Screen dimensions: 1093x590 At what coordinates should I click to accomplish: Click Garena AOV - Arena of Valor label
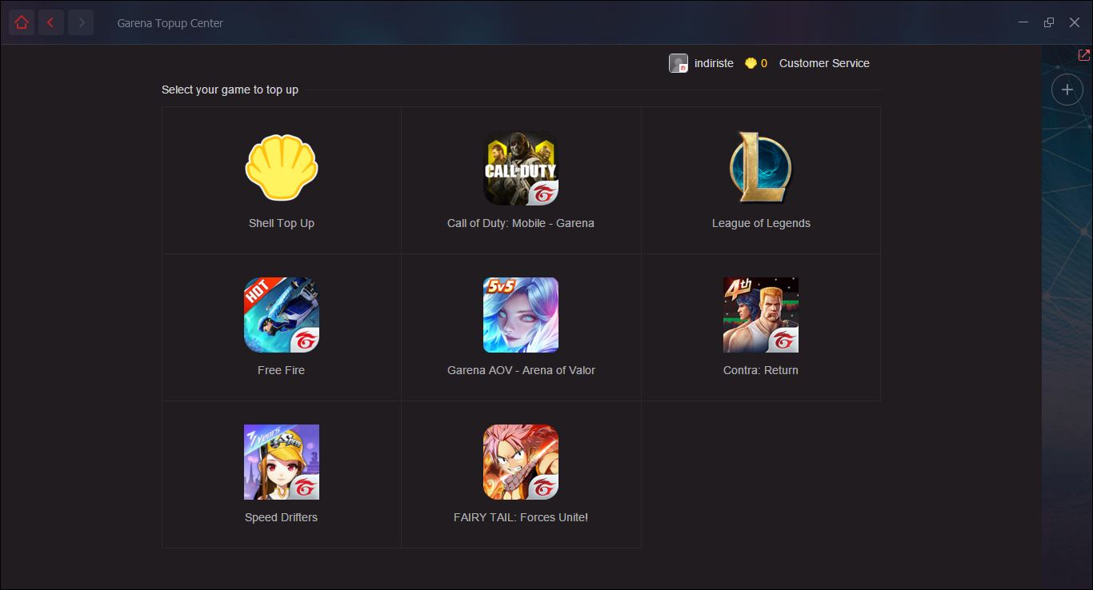pyautogui.click(x=521, y=370)
